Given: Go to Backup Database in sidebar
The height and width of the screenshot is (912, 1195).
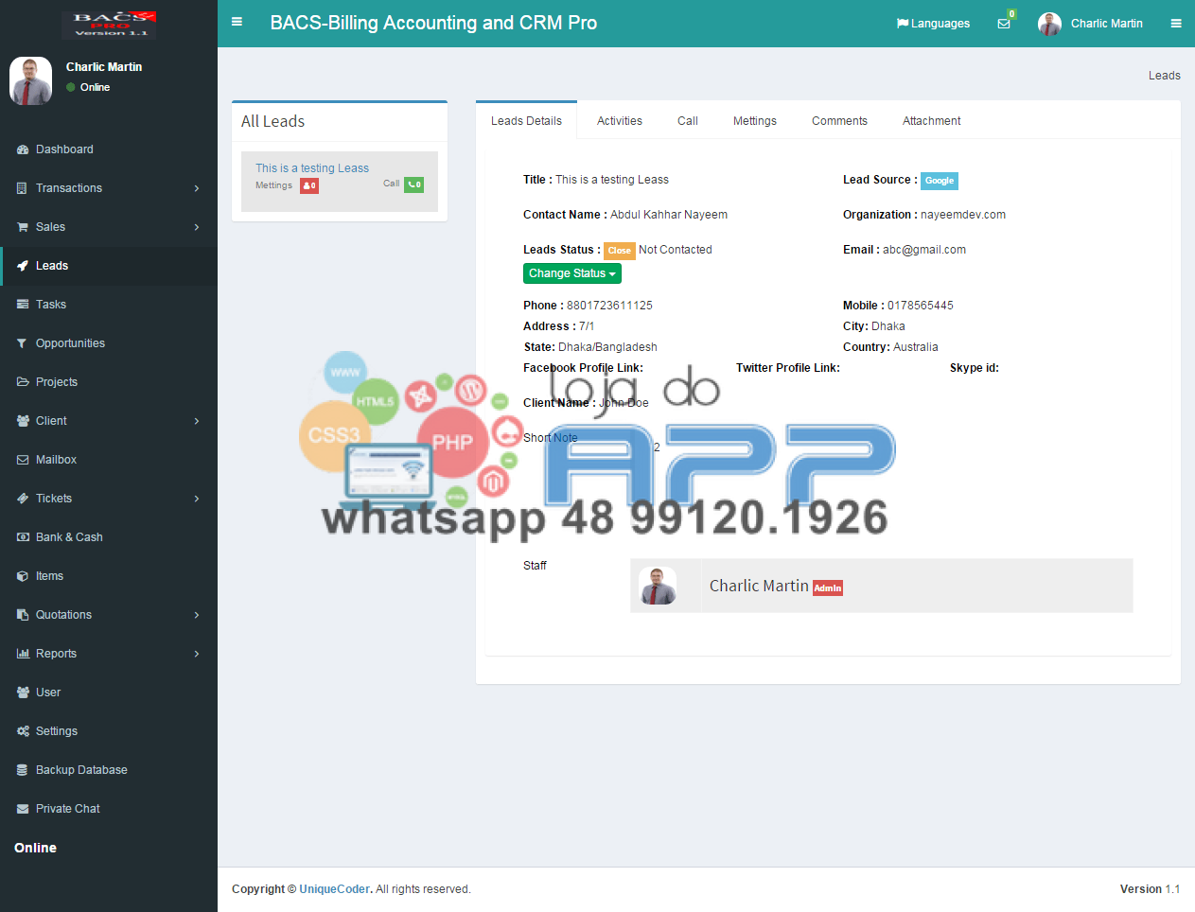Looking at the screenshot, I should [x=81, y=770].
